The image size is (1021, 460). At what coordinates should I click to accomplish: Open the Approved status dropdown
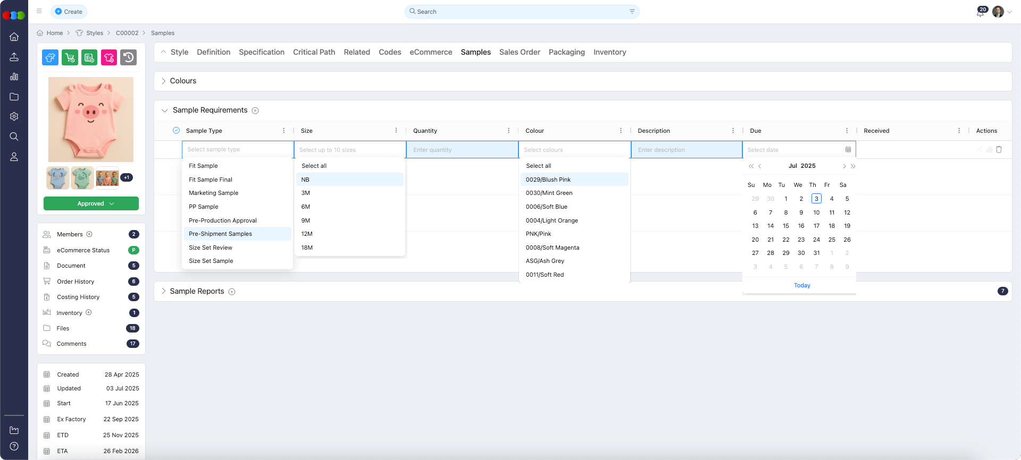click(x=91, y=203)
